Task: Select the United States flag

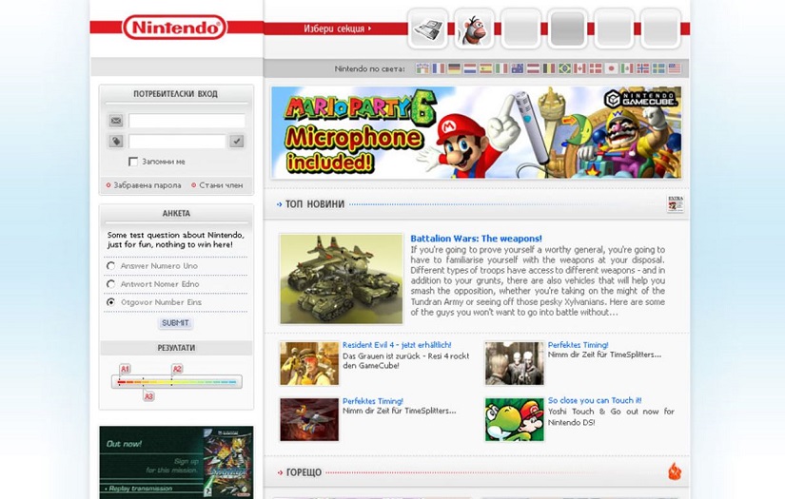Action: [x=675, y=68]
